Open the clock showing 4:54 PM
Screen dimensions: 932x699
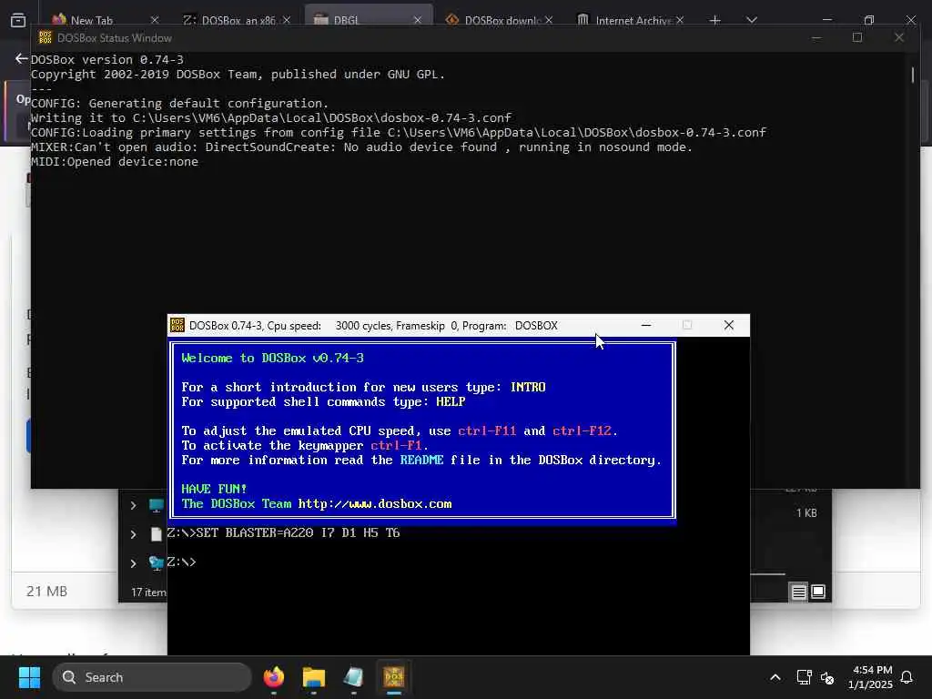click(870, 677)
